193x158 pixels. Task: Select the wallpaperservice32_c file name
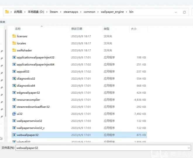tap(31, 128)
